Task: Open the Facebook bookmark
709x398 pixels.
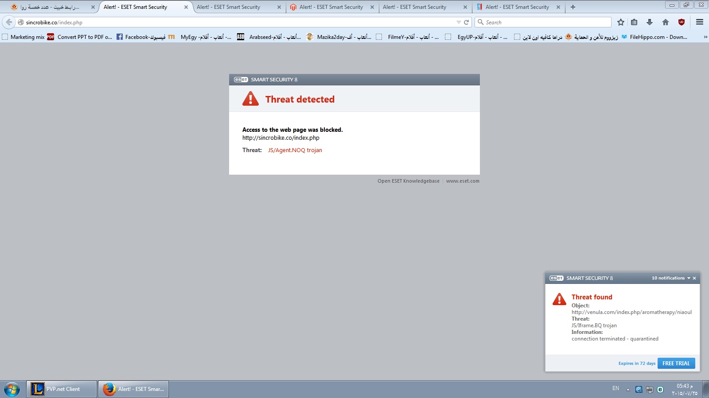Action: pyautogui.click(x=141, y=37)
